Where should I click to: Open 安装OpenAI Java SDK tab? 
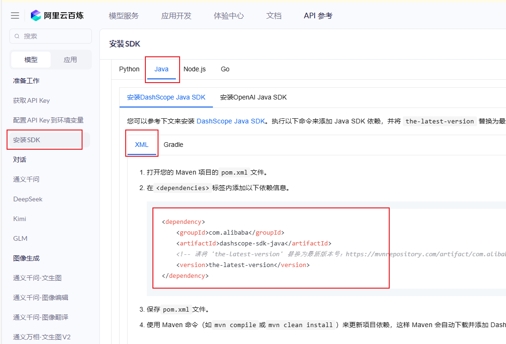tap(253, 97)
